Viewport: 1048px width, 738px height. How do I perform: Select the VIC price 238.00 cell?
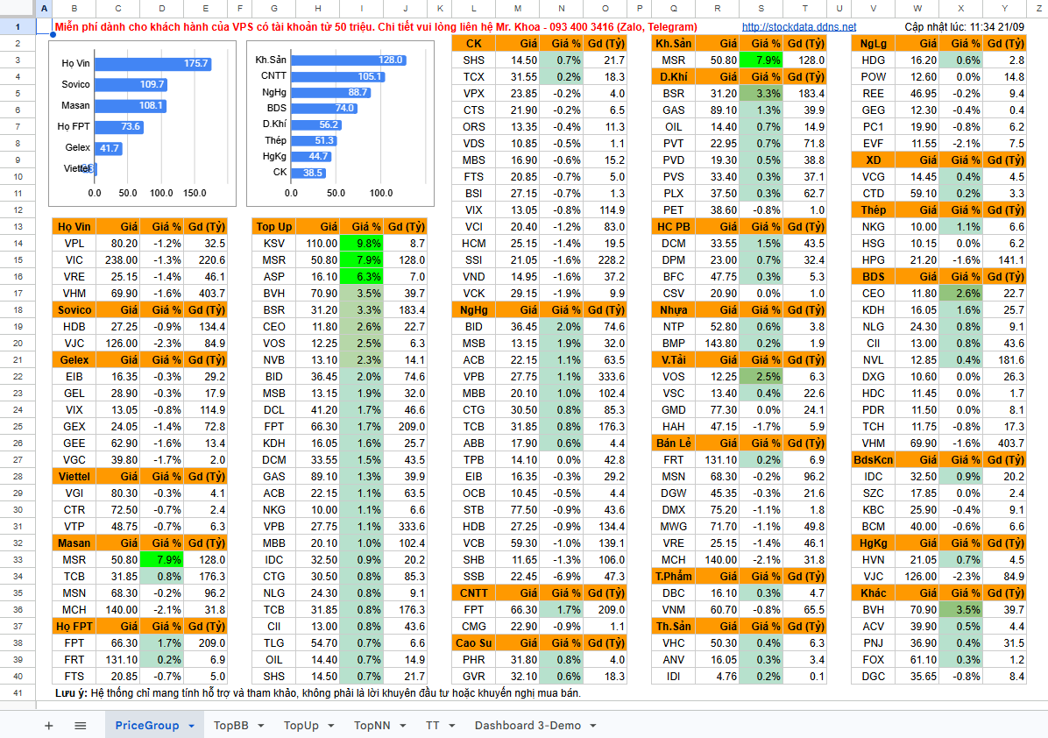pos(118,260)
